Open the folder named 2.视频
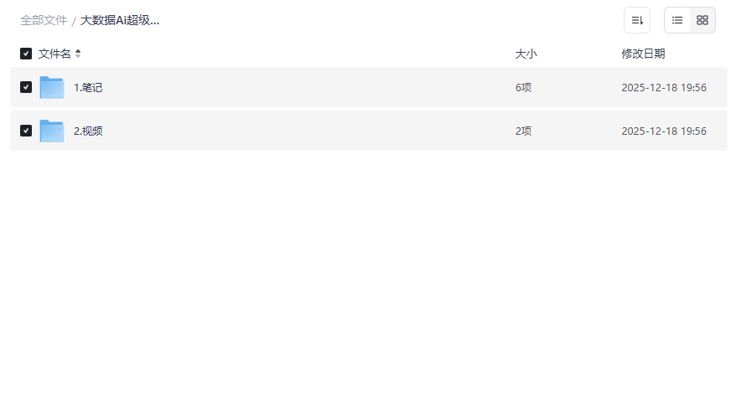The height and width of the screenshot is (417, 736). (x=88, y=131)
